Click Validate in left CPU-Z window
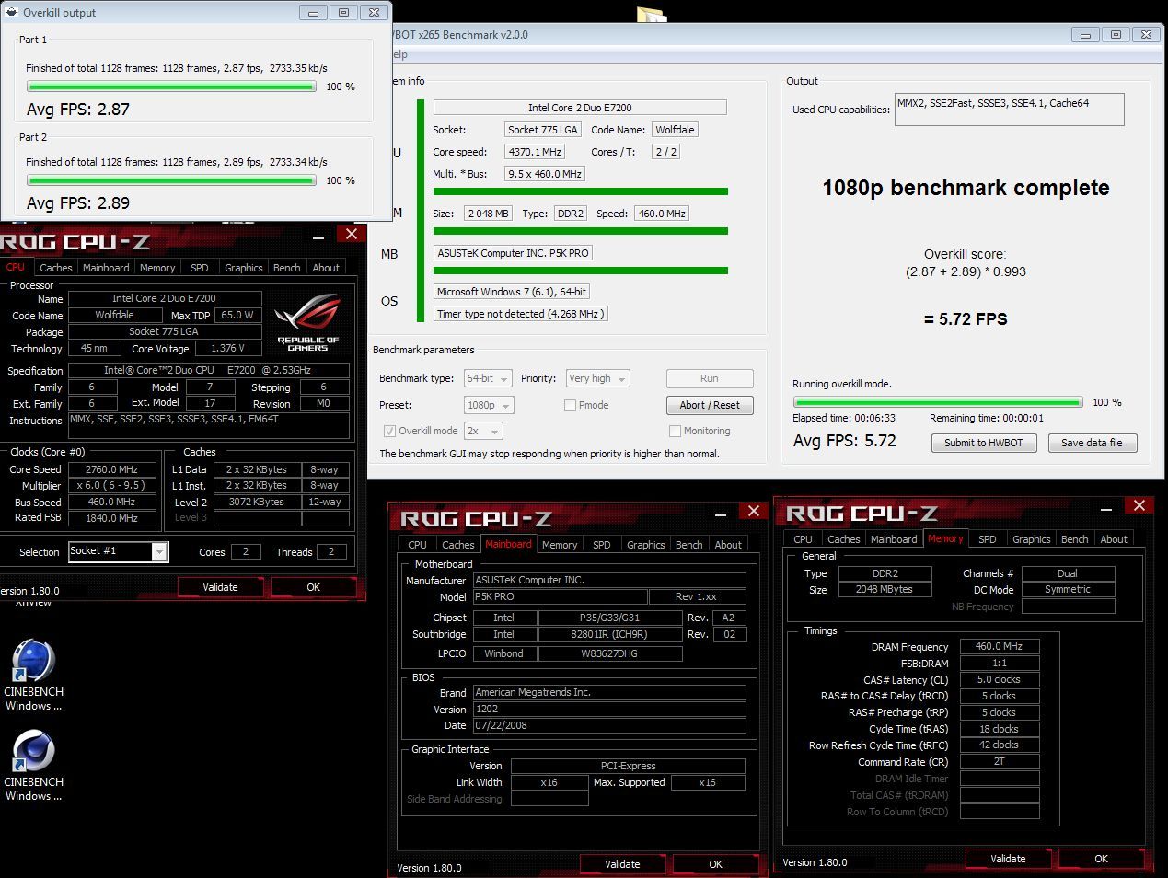The width and height of the screenshot is (1168, 878). point(220,587)
